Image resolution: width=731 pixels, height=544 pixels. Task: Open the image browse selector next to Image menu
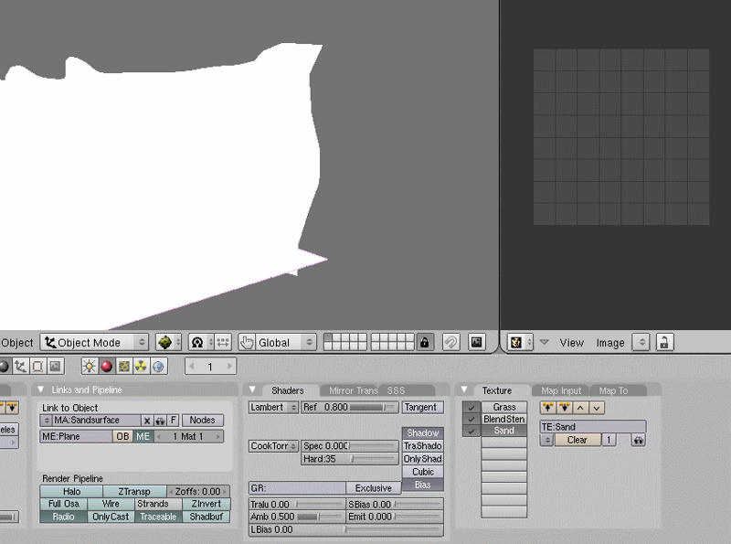[641, 343]
